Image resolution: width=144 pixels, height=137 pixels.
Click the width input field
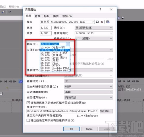[46, 28]
